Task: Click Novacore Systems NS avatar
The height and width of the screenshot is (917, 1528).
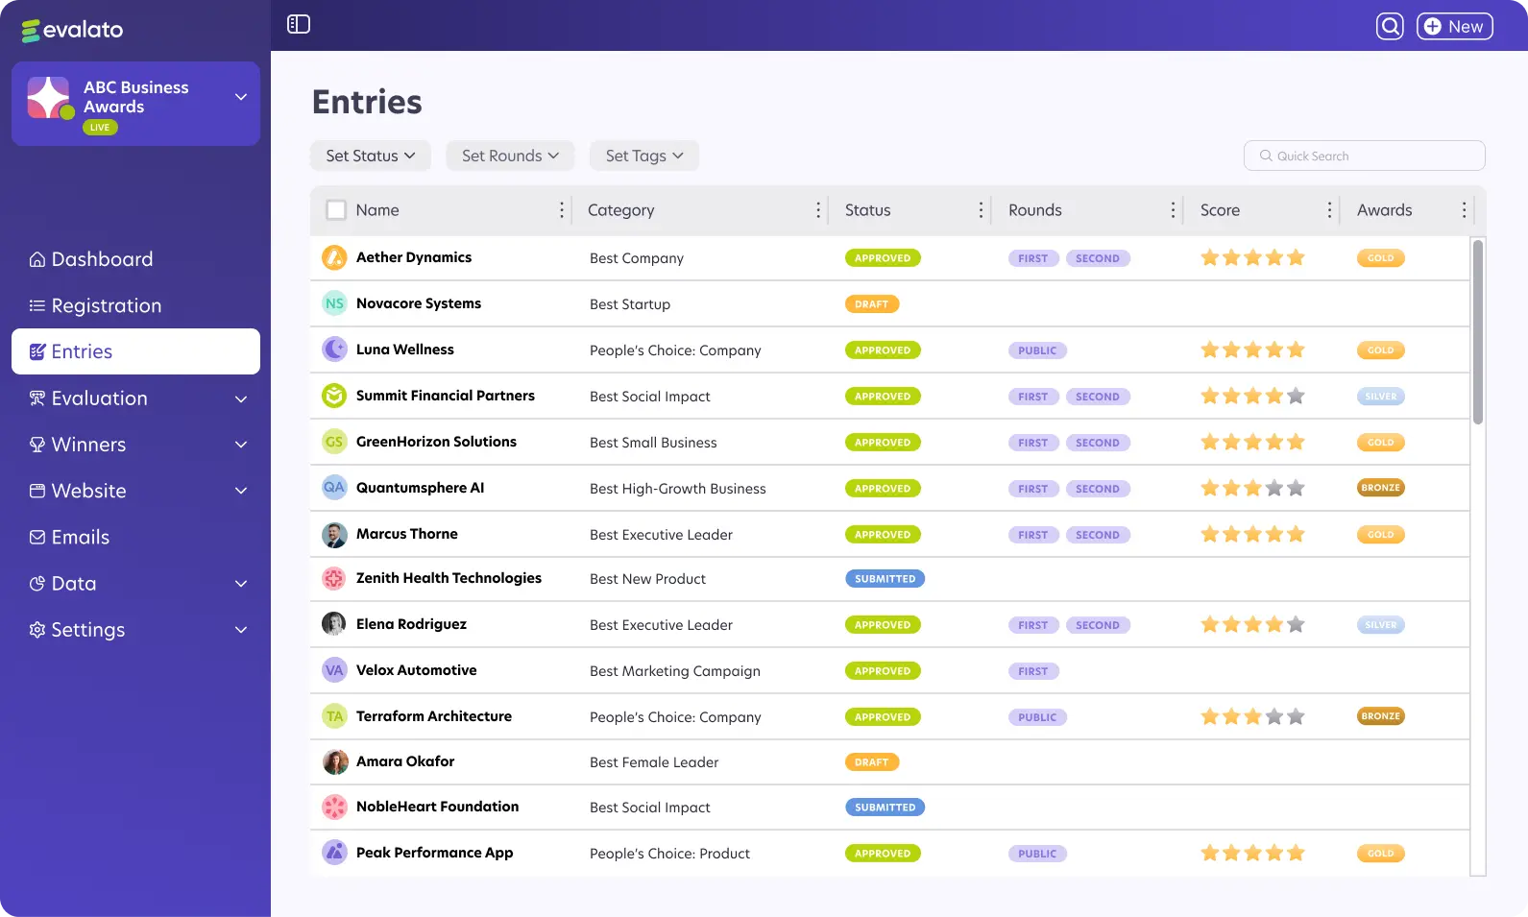Action: (334, 303)
